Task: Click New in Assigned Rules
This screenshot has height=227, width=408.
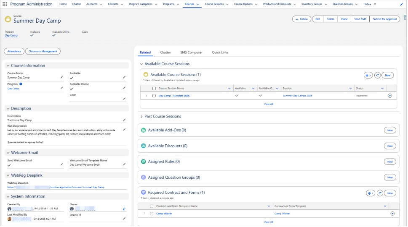Action: (x=390, y=162)
